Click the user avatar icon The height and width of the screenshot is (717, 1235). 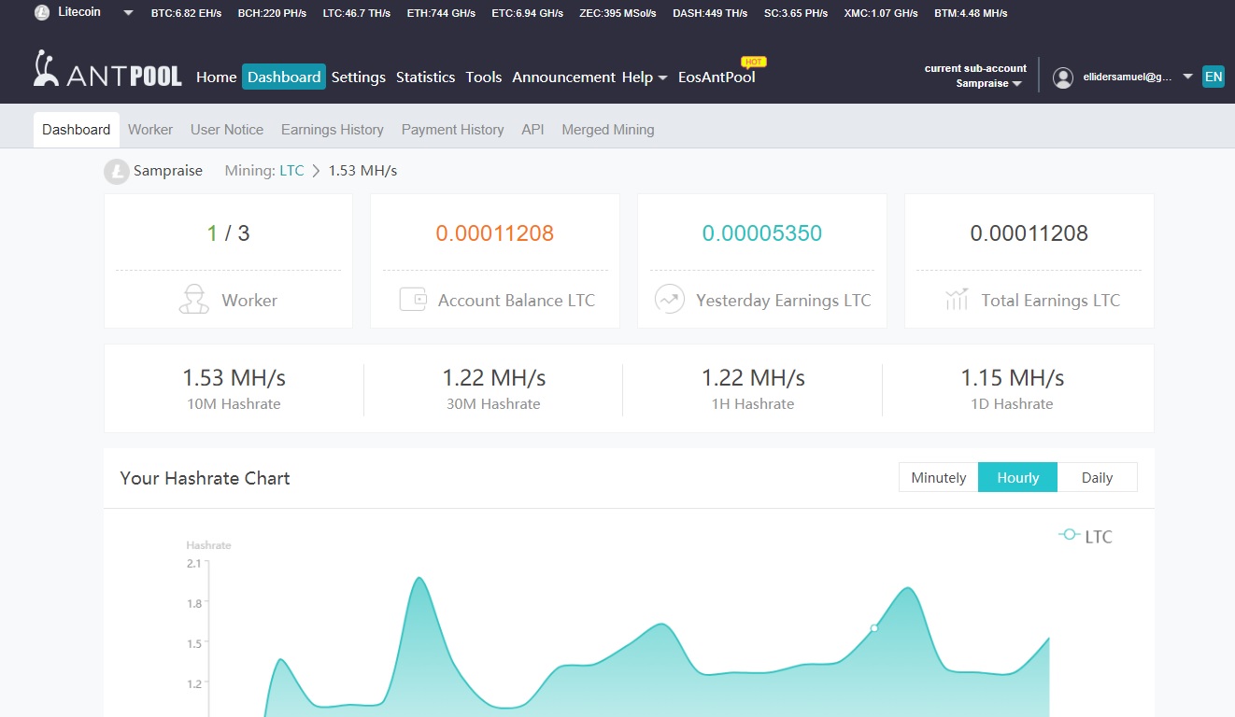click(1063, 77)
